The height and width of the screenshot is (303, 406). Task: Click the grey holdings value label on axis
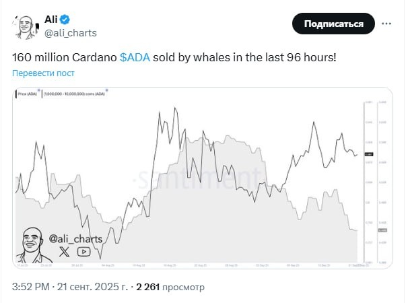(382, 230)
